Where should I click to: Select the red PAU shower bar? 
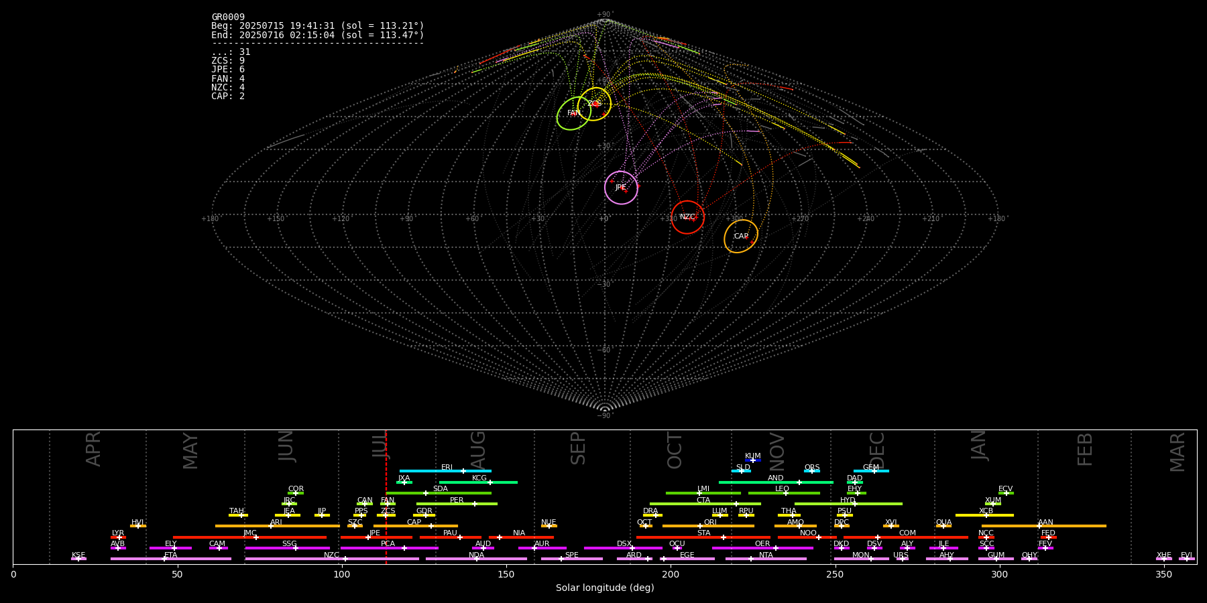[x=451, y=537]
